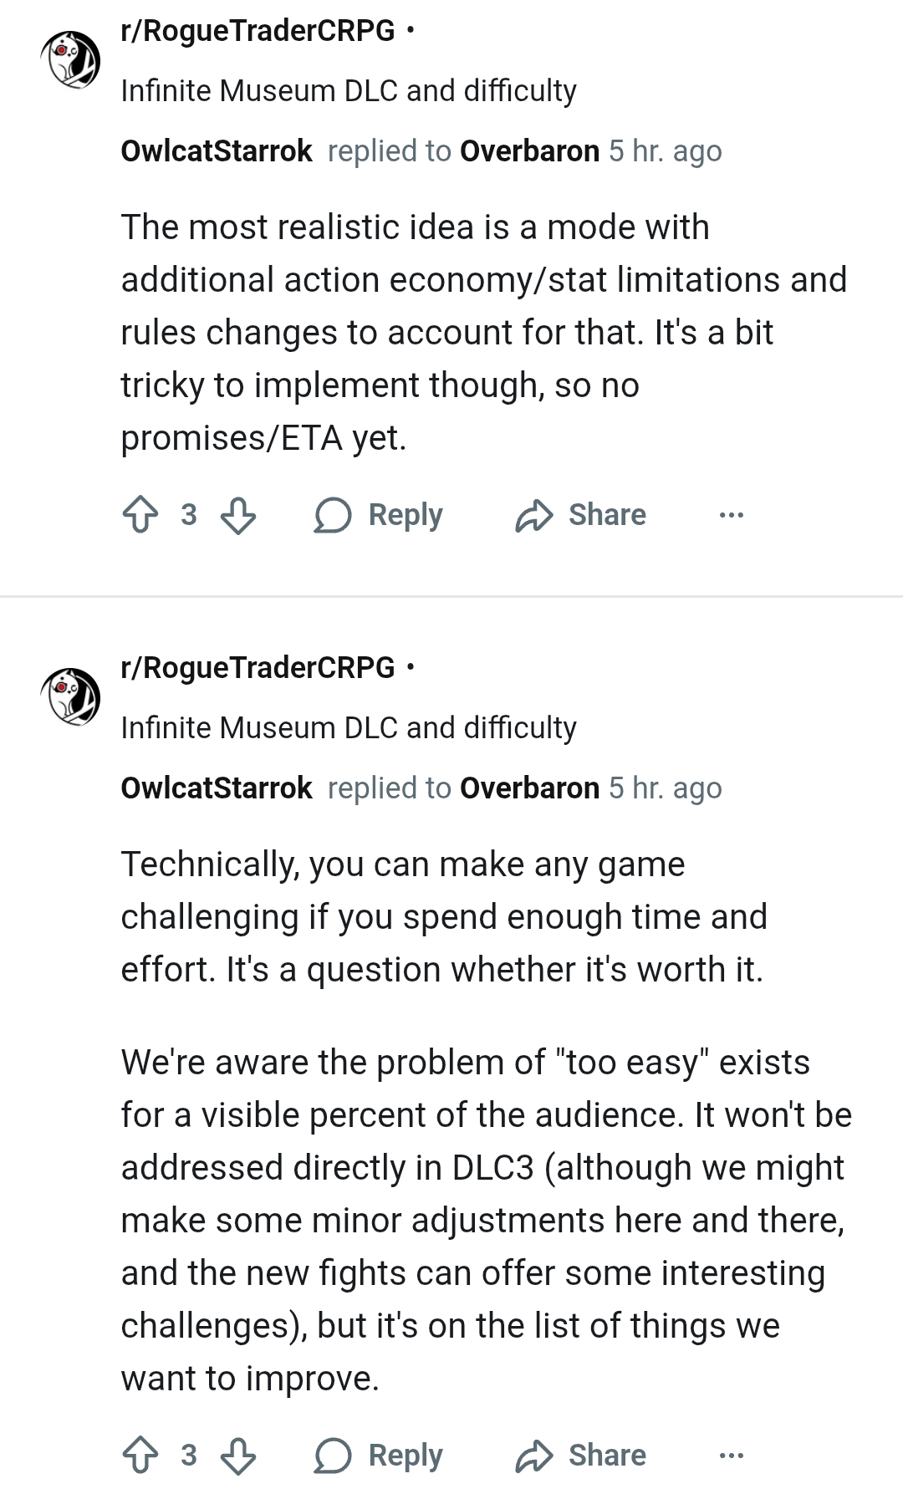Downvote the second comment about difficulty
Image resolution: width=903 pixels, height=1489 pixels.
pyautogui.click(x=238, y=1456)
